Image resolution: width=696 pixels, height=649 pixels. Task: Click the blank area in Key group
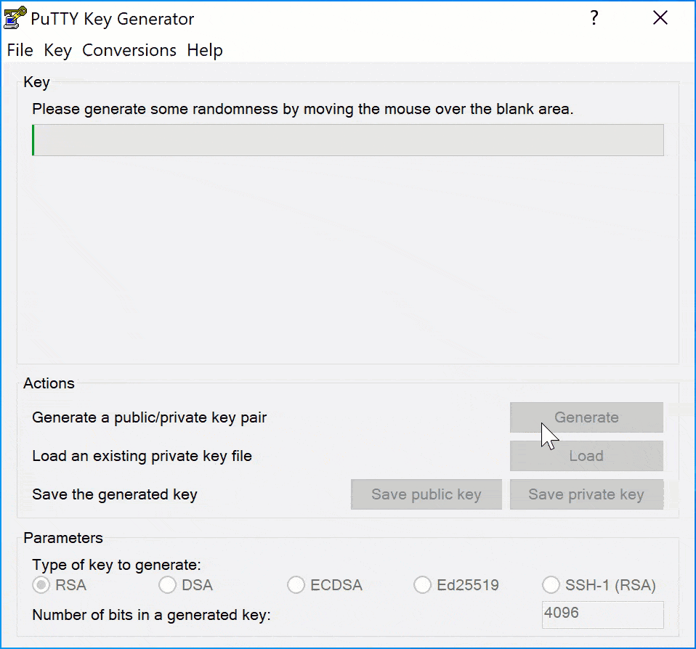pyautogui.click(x=348, y=259)
